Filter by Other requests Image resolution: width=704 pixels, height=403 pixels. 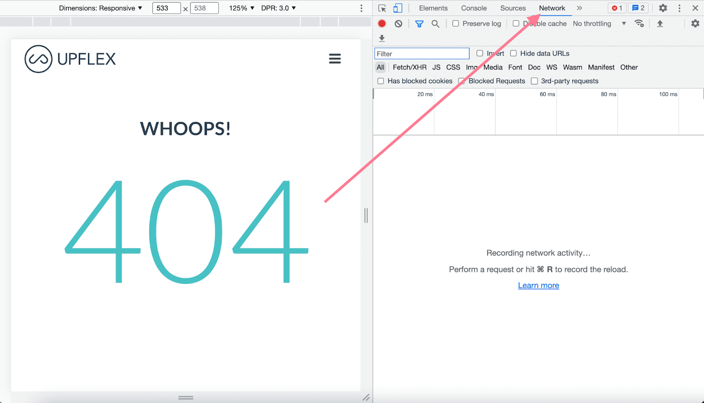[x=629, y=67]
